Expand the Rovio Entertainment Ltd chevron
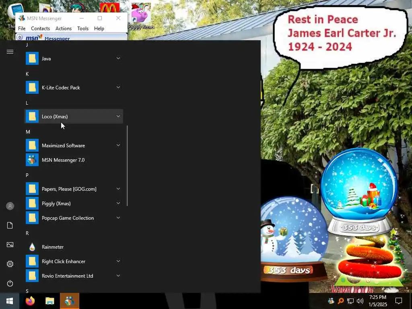This screenshot has width=412, height=309. pos(118,276)
